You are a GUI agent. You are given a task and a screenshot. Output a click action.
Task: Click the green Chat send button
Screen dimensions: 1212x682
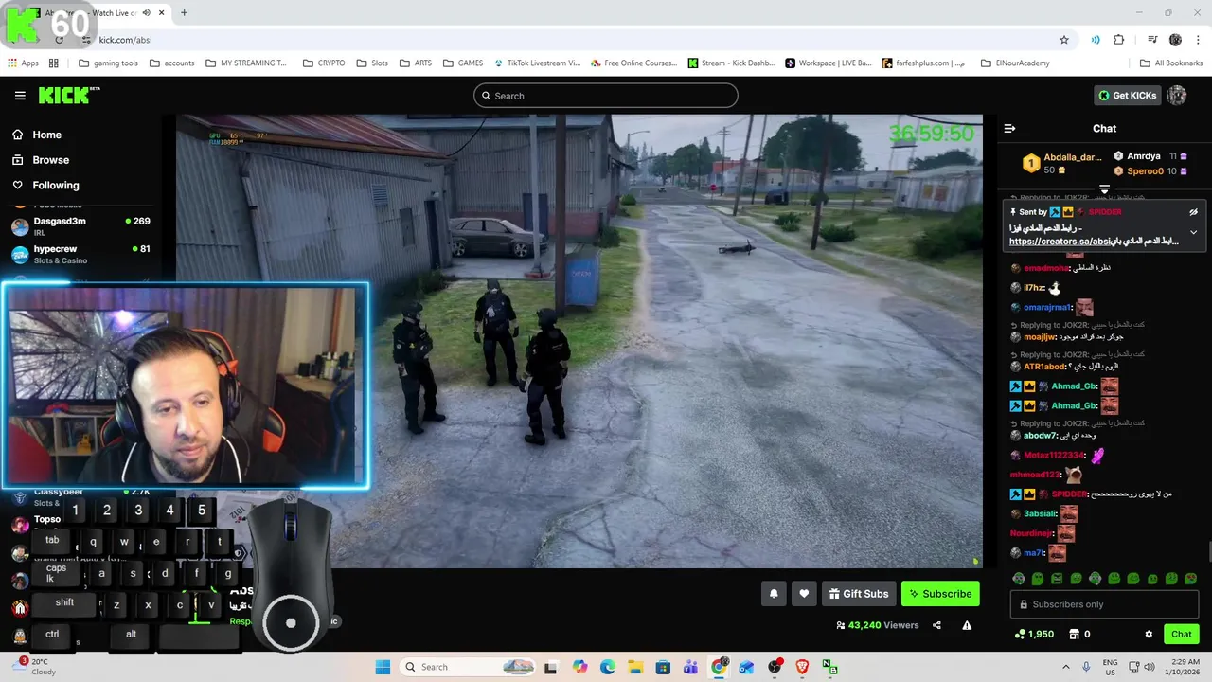pyautogui.click(x=1182, y=635)
